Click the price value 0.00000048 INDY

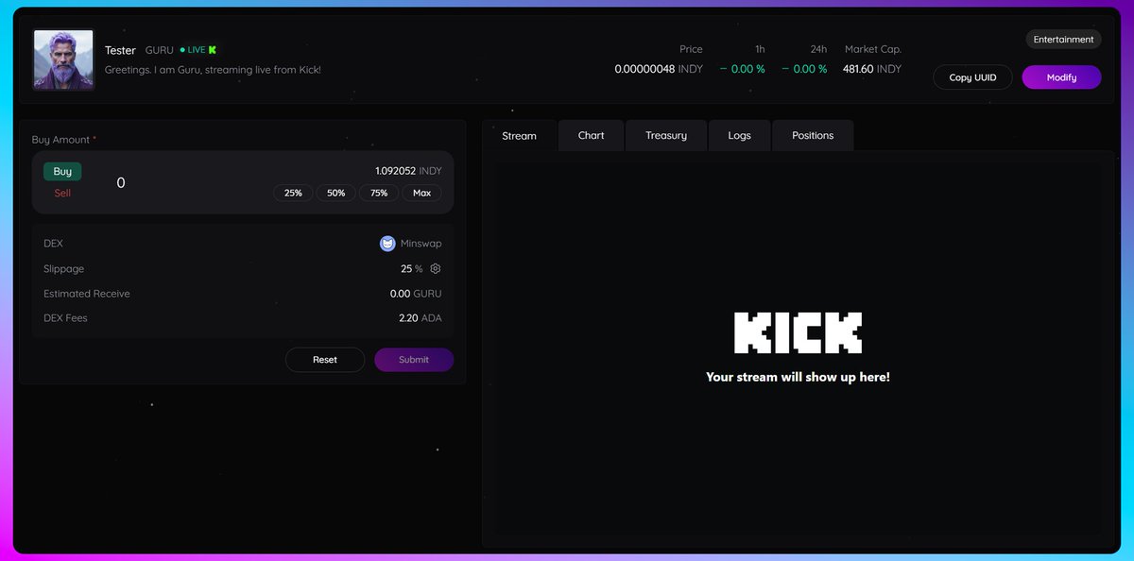click(x=659, y=69)
